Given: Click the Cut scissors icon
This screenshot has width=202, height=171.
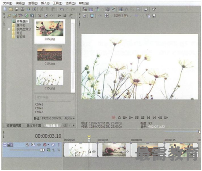Looking at the screenshot, I should 42,9.
